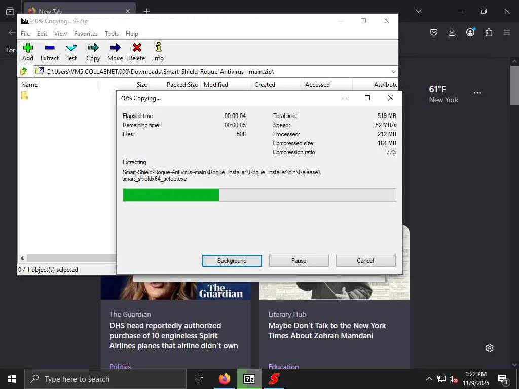The height and width of the screenshot is (389, 519).
Task: Open Literary Hub Zohran Mamdani article
Action: coord(327,330)
